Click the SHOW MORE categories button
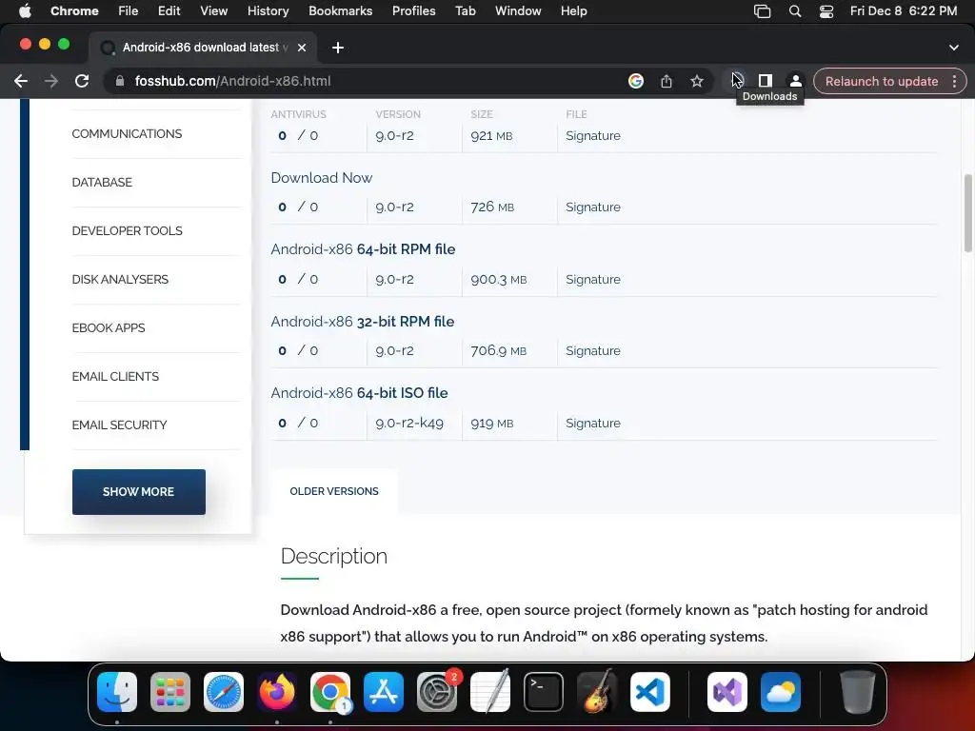 pos(139,492)
